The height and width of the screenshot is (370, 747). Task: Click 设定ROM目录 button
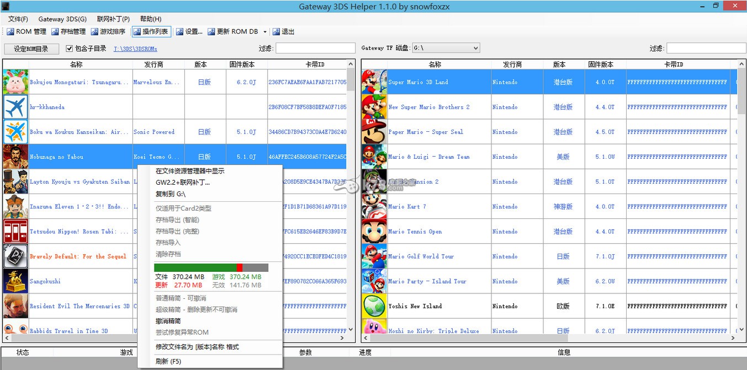point(31,49)
